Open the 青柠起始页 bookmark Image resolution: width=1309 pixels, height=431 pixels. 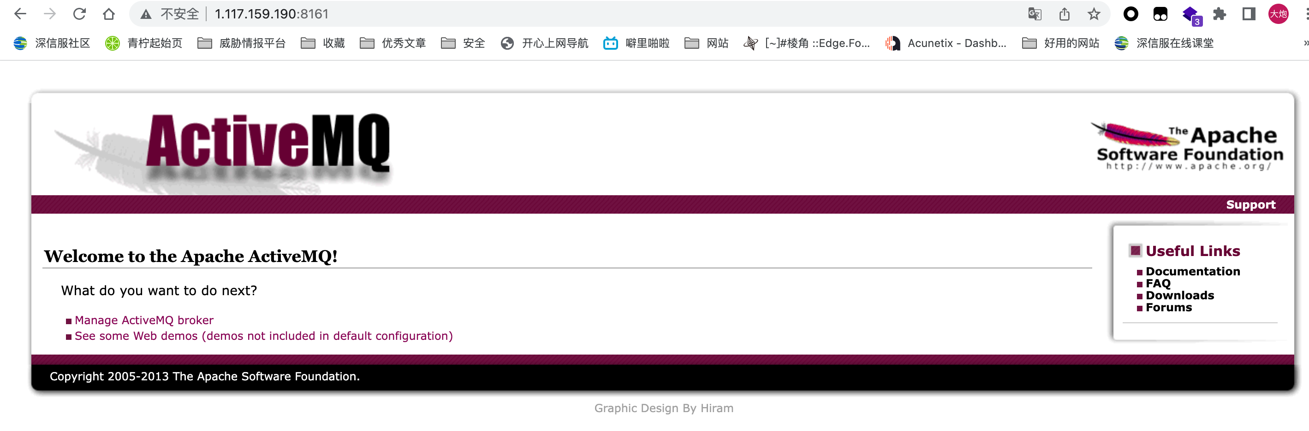[x=144, y=43]
